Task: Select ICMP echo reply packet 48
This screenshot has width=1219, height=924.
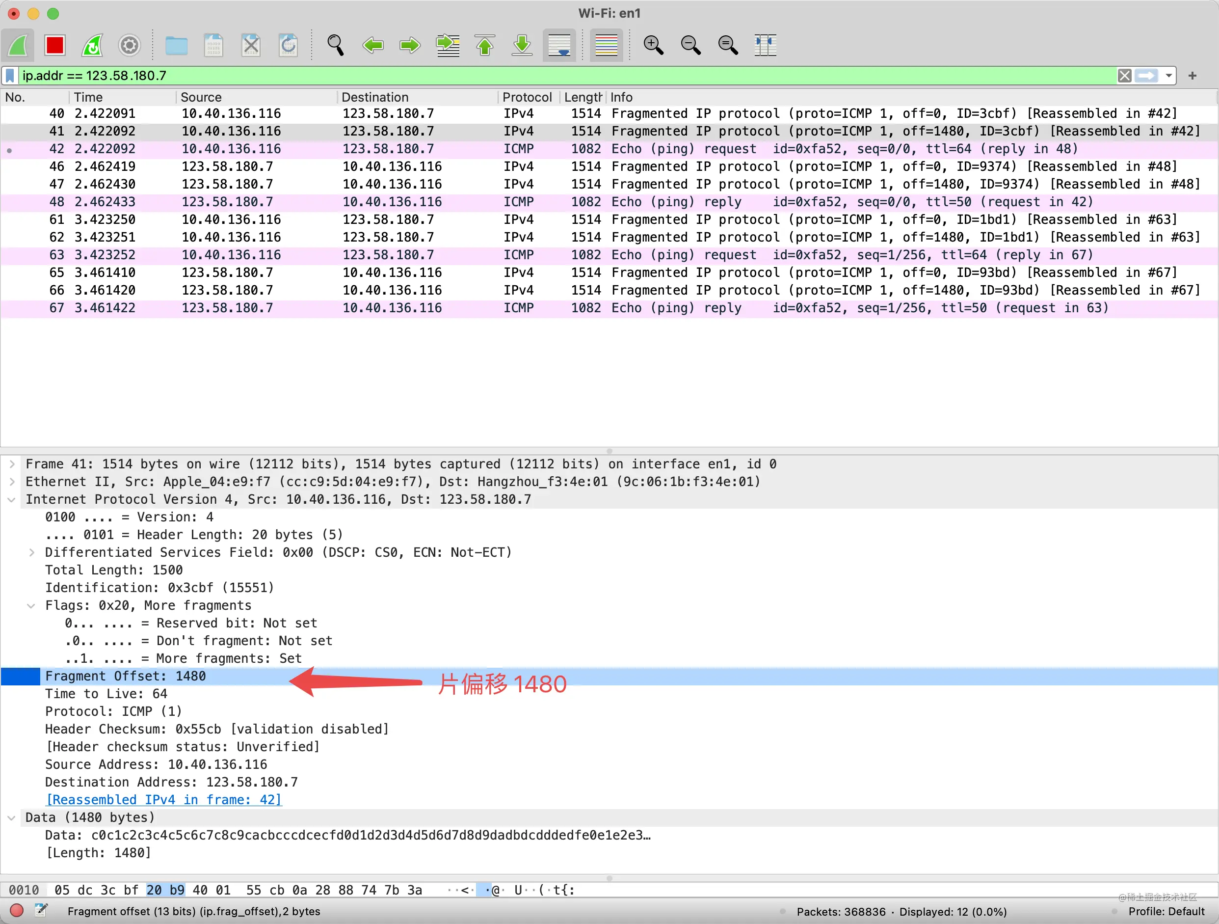Action: click(609, 202)
